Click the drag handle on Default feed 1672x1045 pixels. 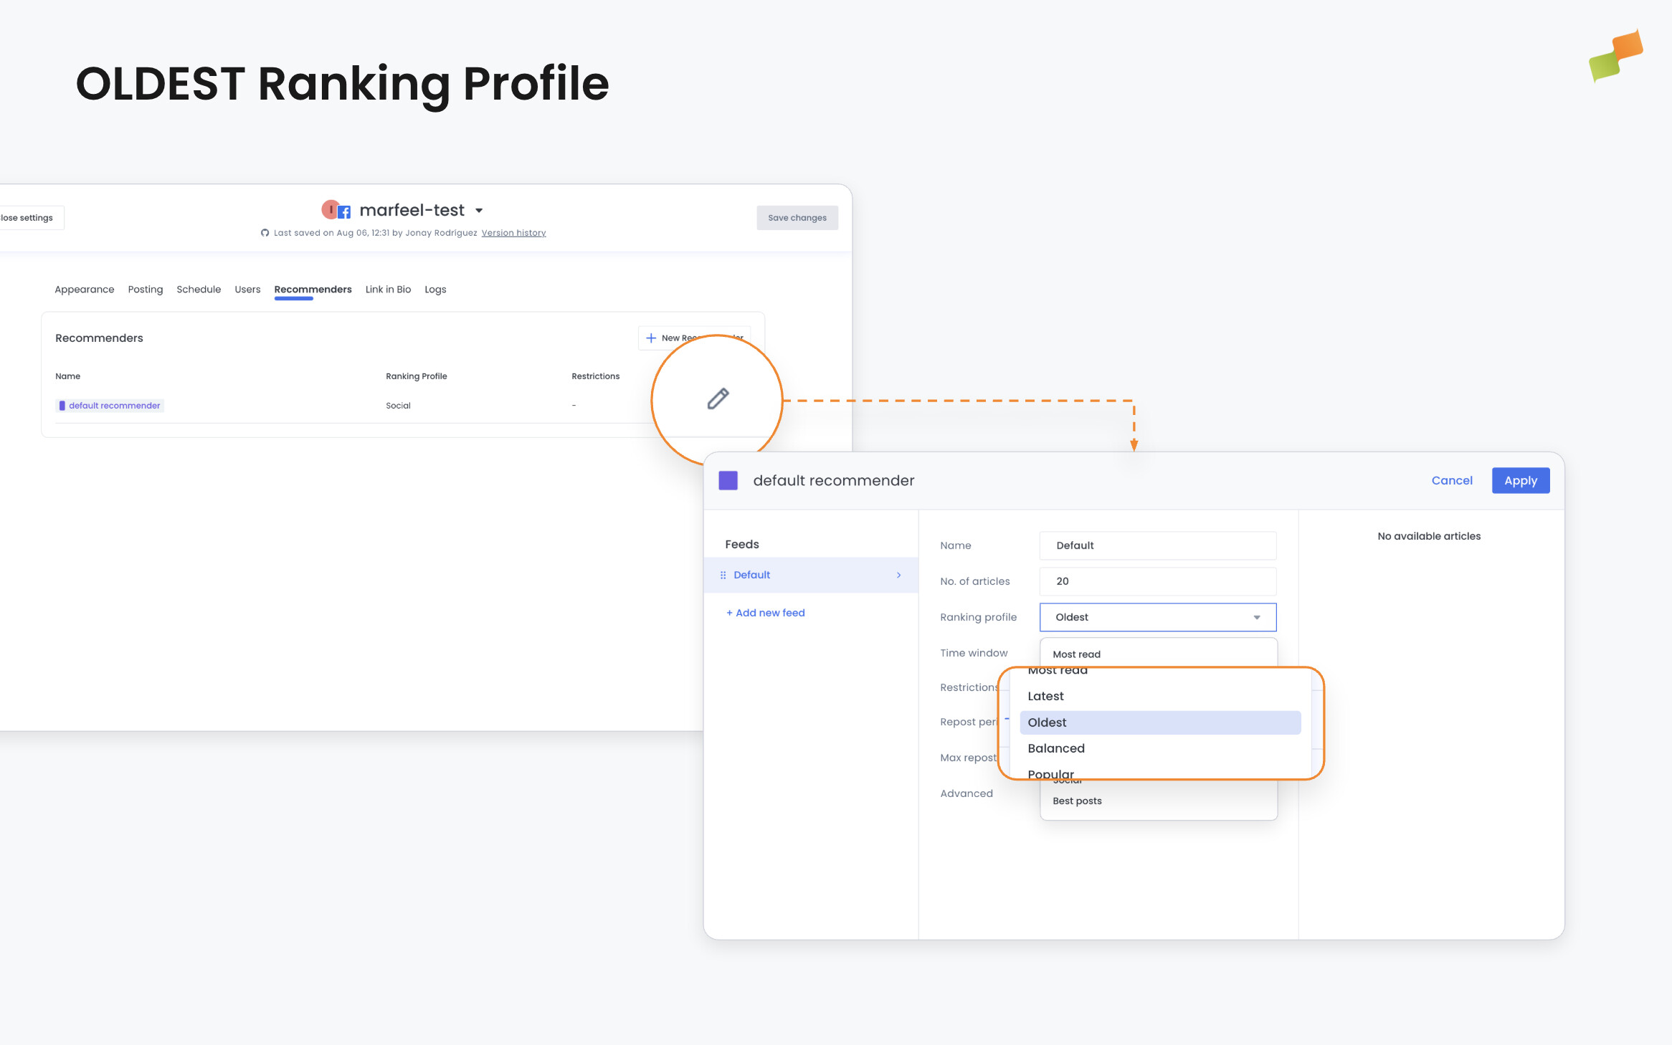(723, 575)
